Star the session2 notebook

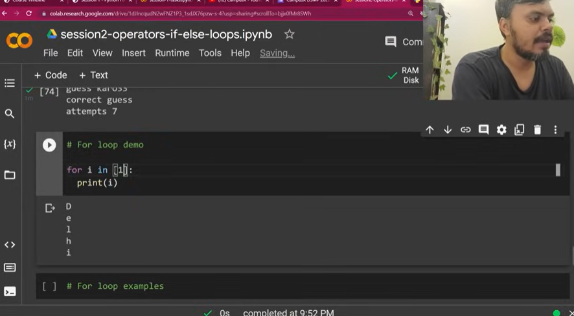(289, 34)
